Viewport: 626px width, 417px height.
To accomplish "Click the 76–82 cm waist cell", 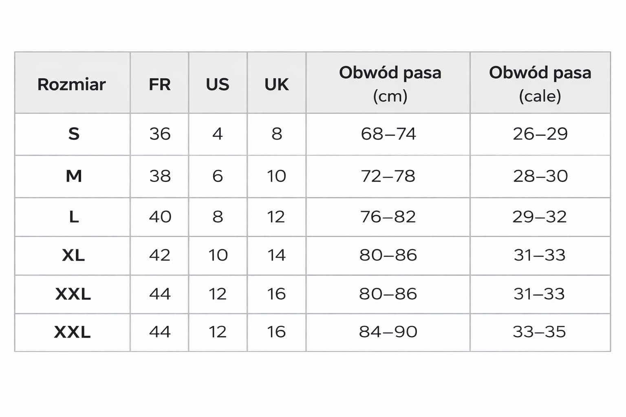I will tap(388, 217).
